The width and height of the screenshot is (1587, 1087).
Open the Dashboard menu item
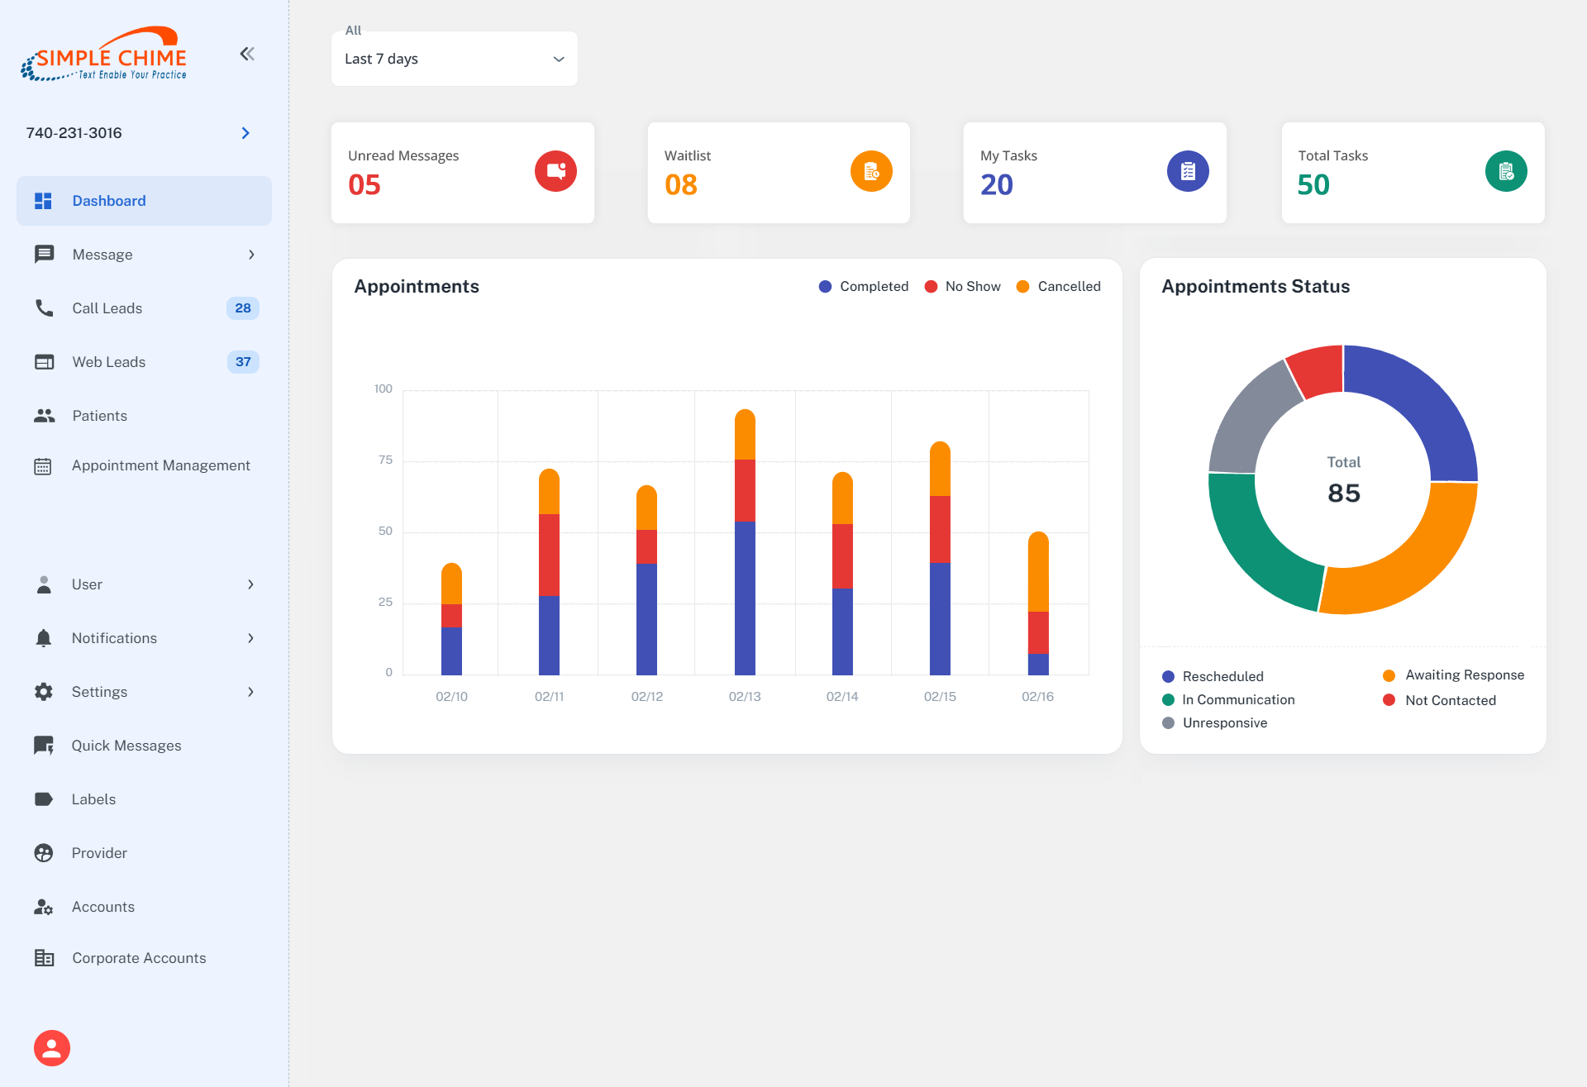(144, 200)
